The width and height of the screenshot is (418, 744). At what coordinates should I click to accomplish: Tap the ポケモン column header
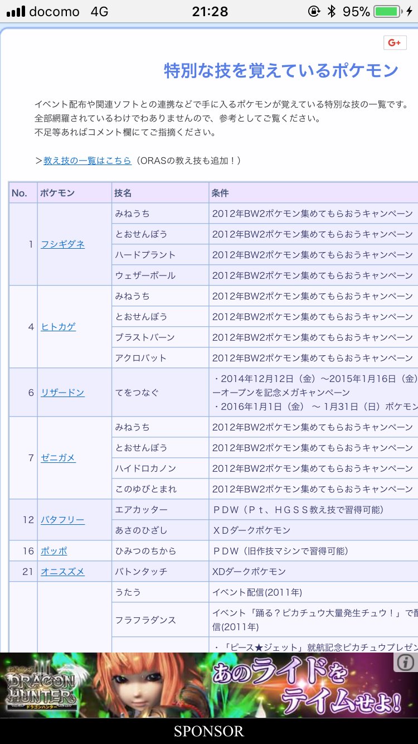pyautogui.click(x=74, y=193)
